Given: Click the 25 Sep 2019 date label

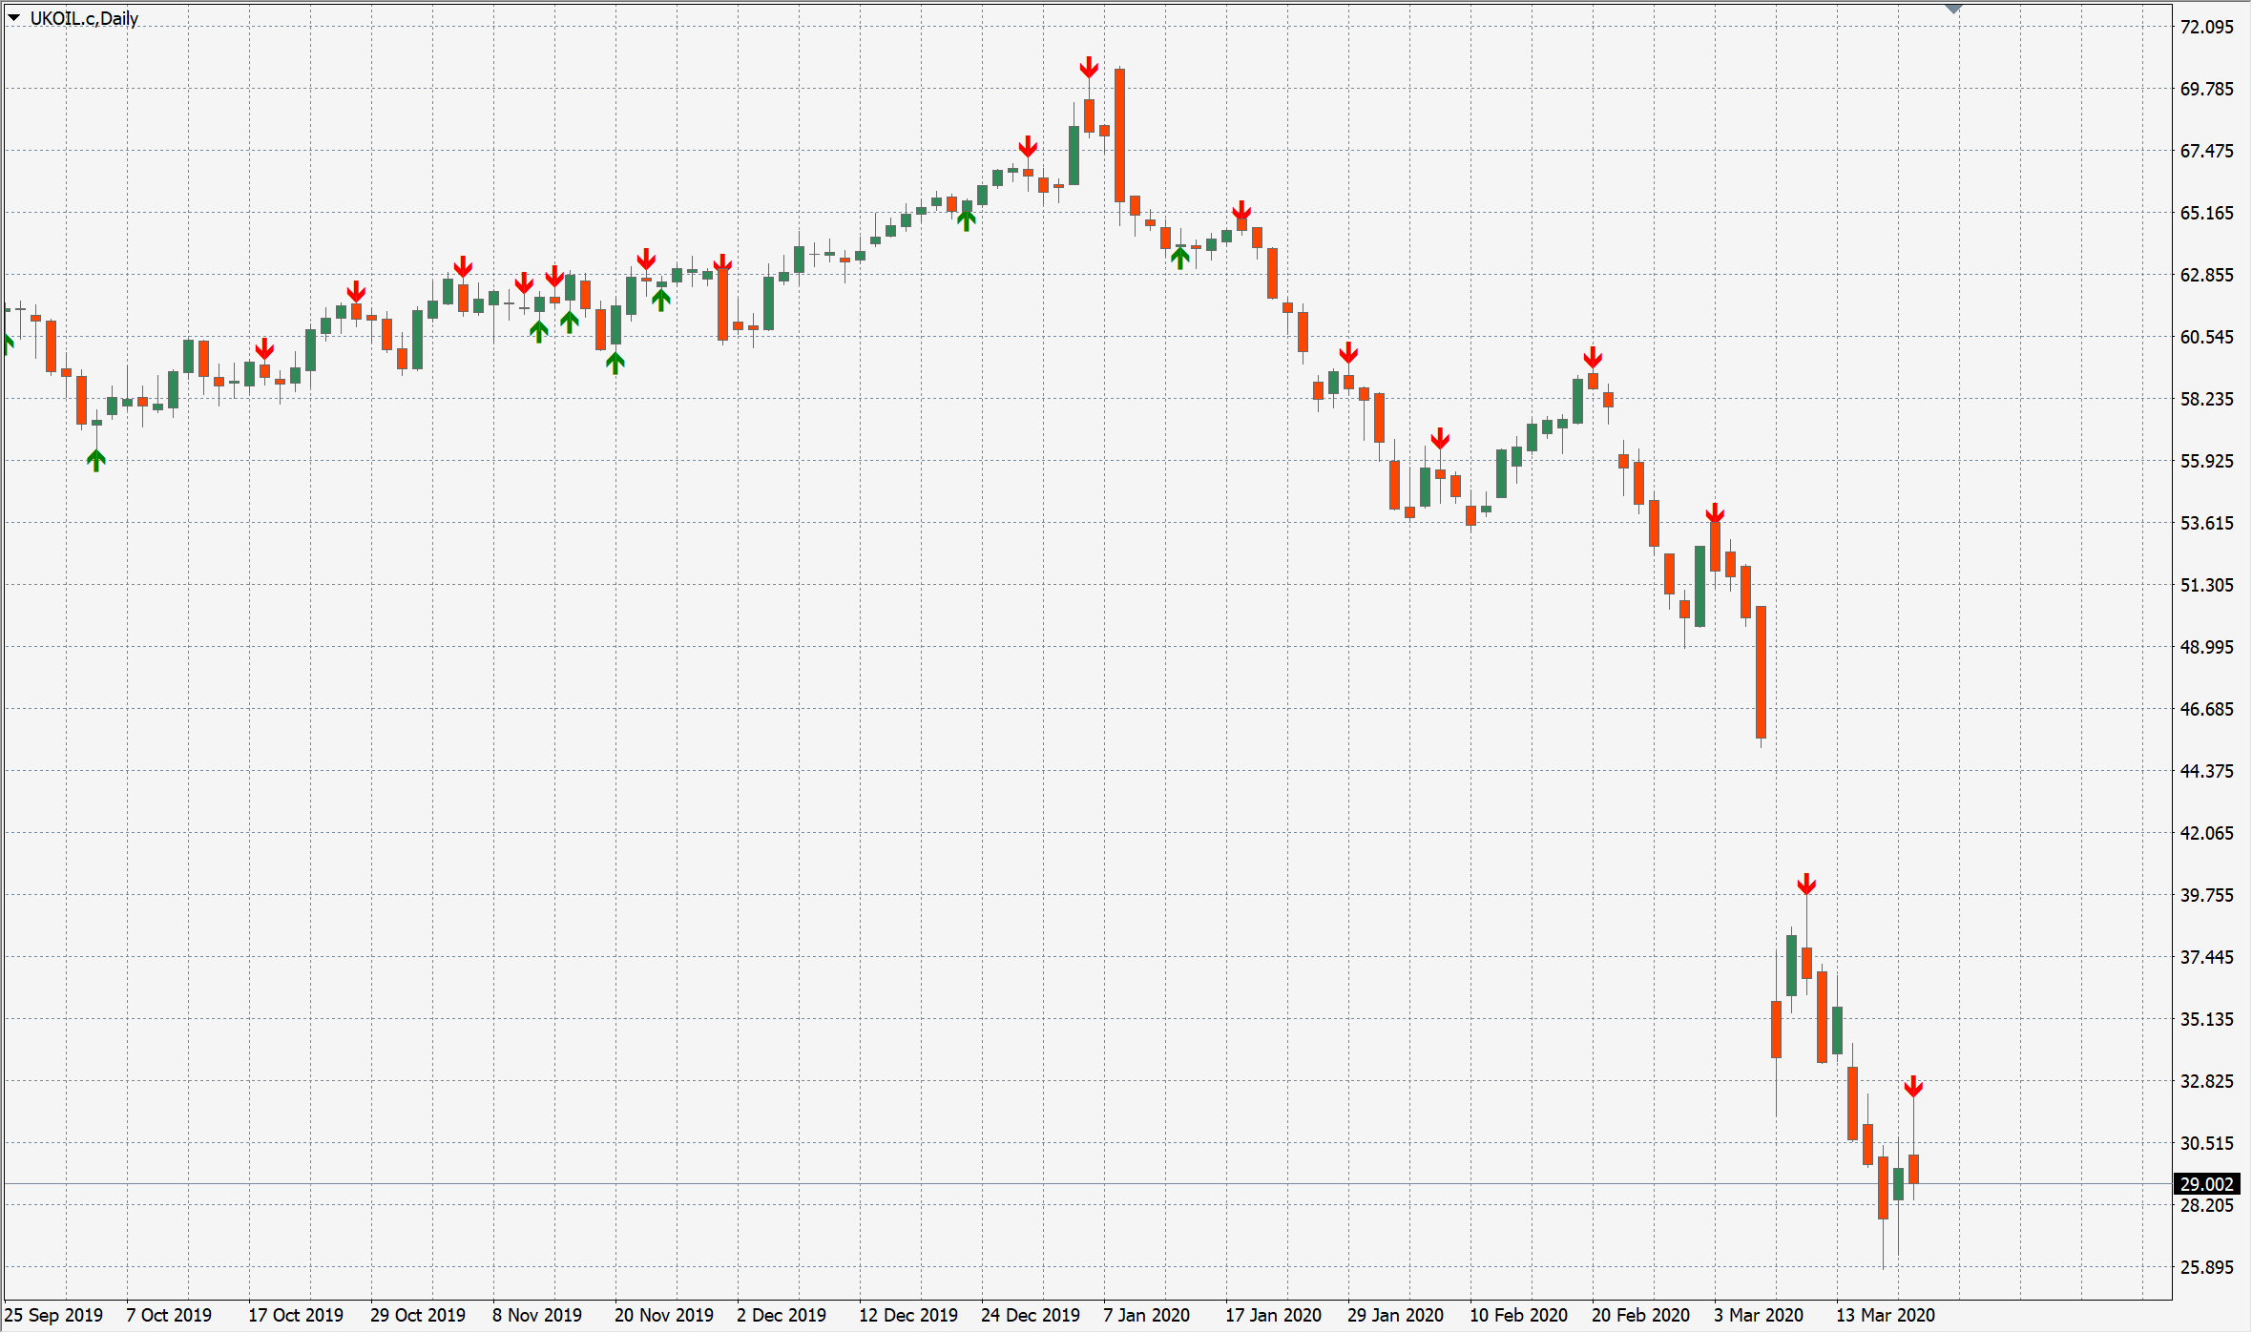Looking at the screenshot, I should coord(54,1315).
